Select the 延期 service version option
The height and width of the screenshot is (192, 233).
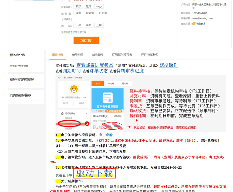point(89,6)
